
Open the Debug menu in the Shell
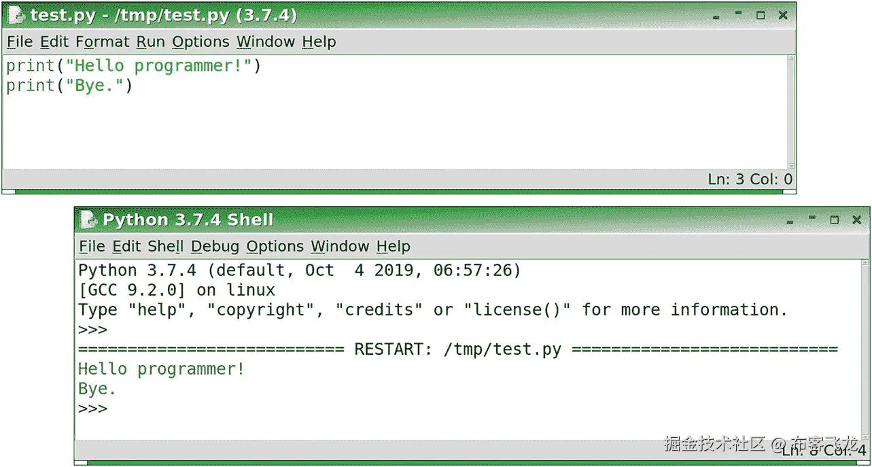215,246
